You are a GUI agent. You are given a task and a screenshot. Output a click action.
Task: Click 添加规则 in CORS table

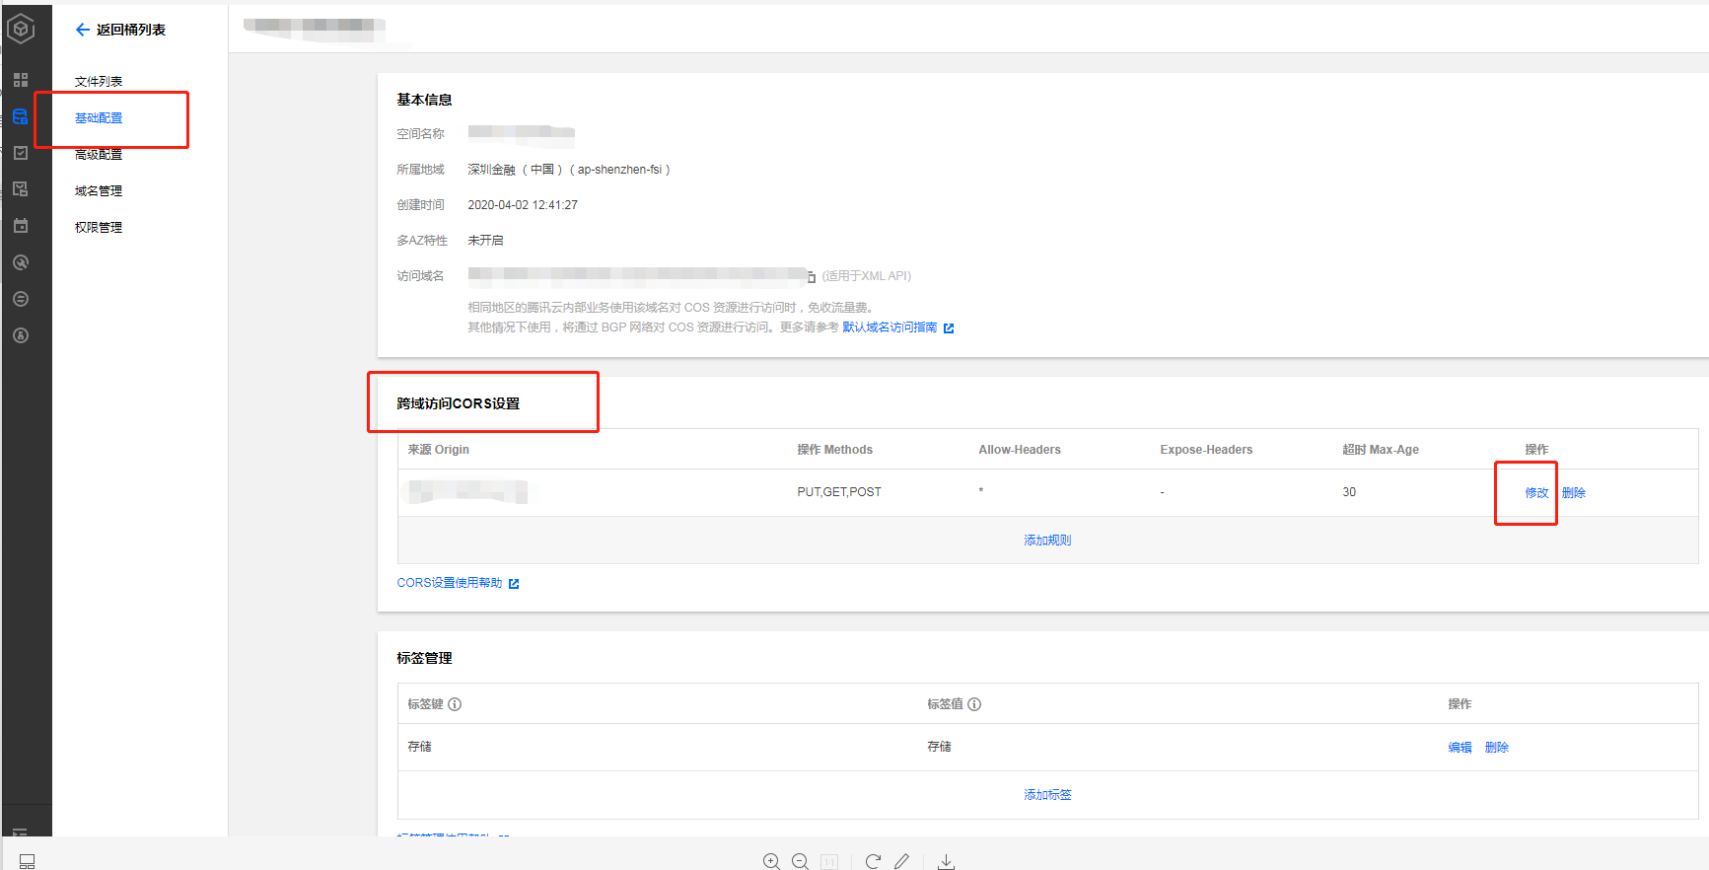(1047, 541)
